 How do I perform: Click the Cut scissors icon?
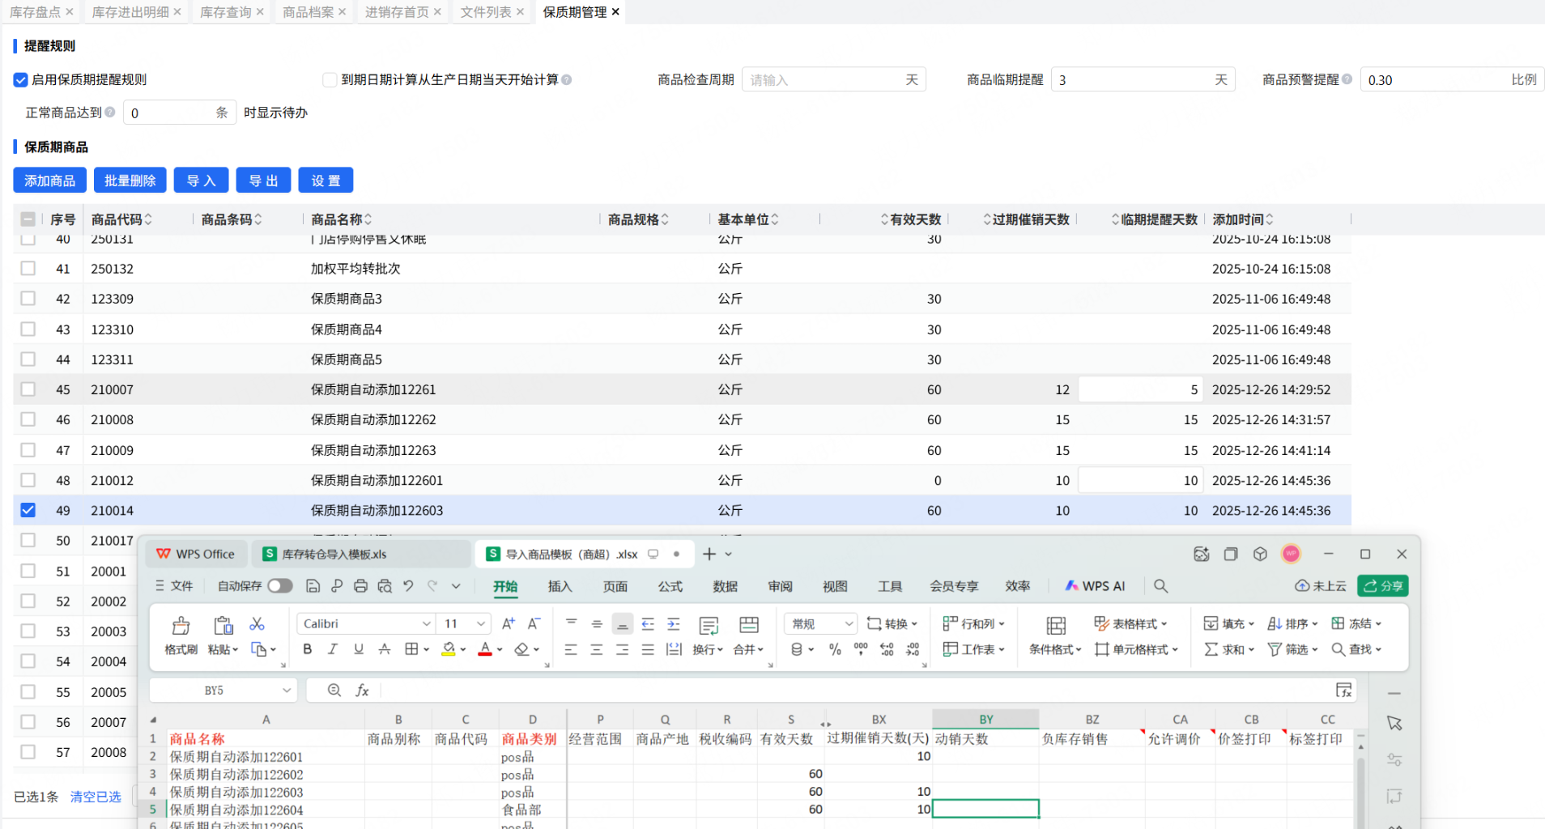click(257, 623)
